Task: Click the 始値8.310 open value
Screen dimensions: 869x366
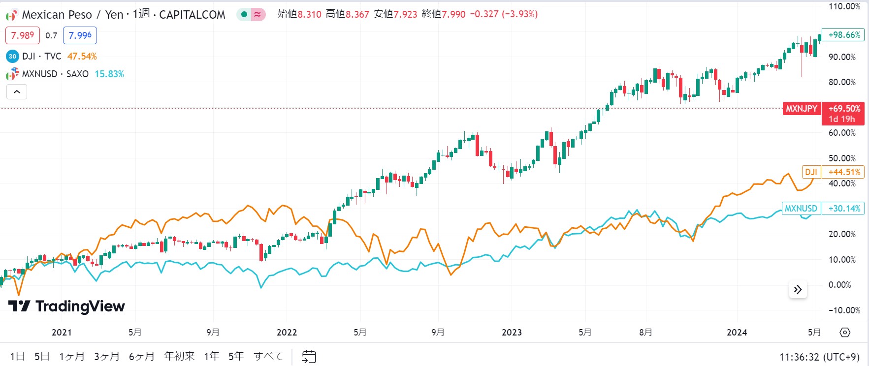Action: coord(299,14)
